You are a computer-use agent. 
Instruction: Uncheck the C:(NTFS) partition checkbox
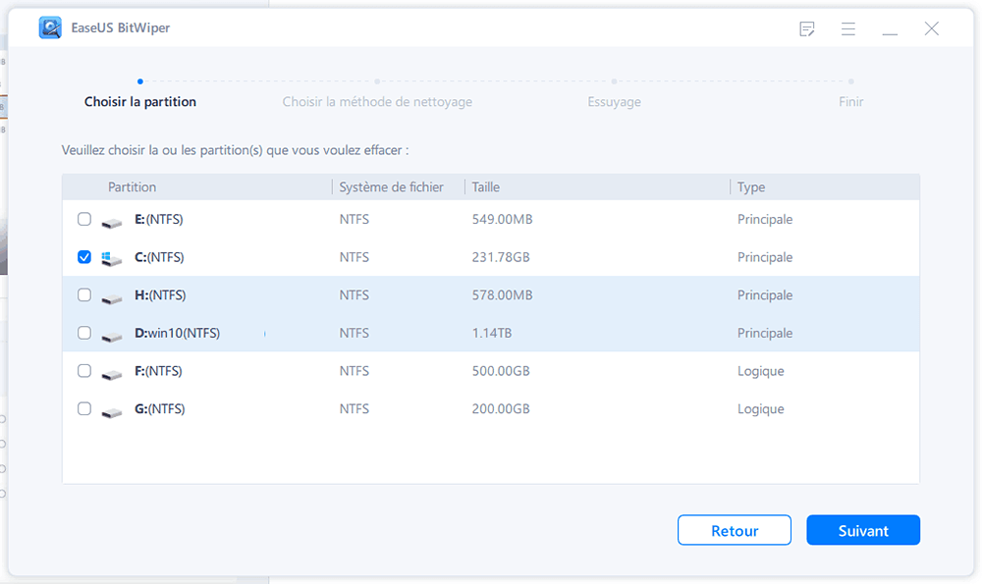[84, 257]
